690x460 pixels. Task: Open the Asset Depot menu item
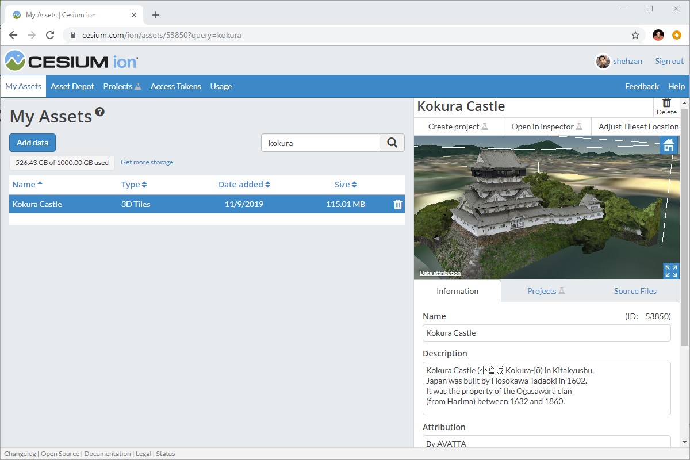(x=72, y=86)
